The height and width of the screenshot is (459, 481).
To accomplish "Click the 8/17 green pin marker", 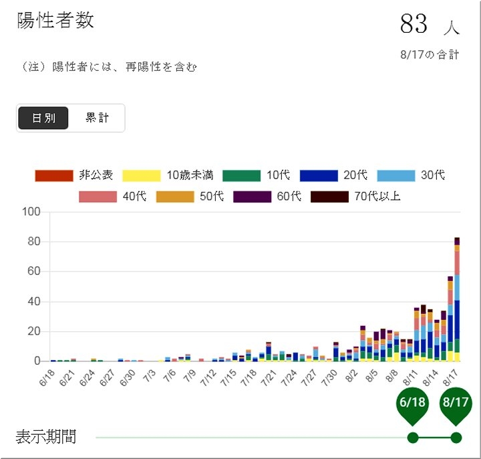I will [x=456, y=404].
